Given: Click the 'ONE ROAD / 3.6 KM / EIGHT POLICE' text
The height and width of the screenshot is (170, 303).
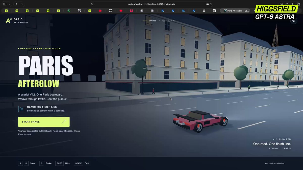Looking at the screenshot, I should [40, 49].
